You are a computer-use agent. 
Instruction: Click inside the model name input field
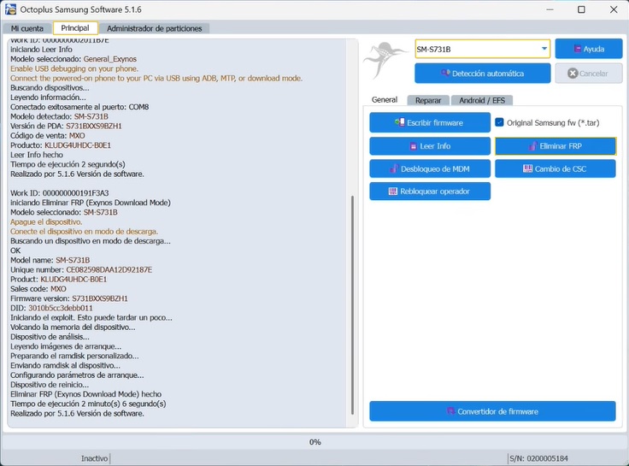(x=477, y=49)
